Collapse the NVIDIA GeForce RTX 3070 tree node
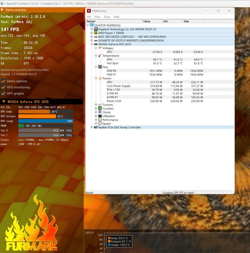Image resolution: width=250 pixels, height=253 pixels. 92,44
